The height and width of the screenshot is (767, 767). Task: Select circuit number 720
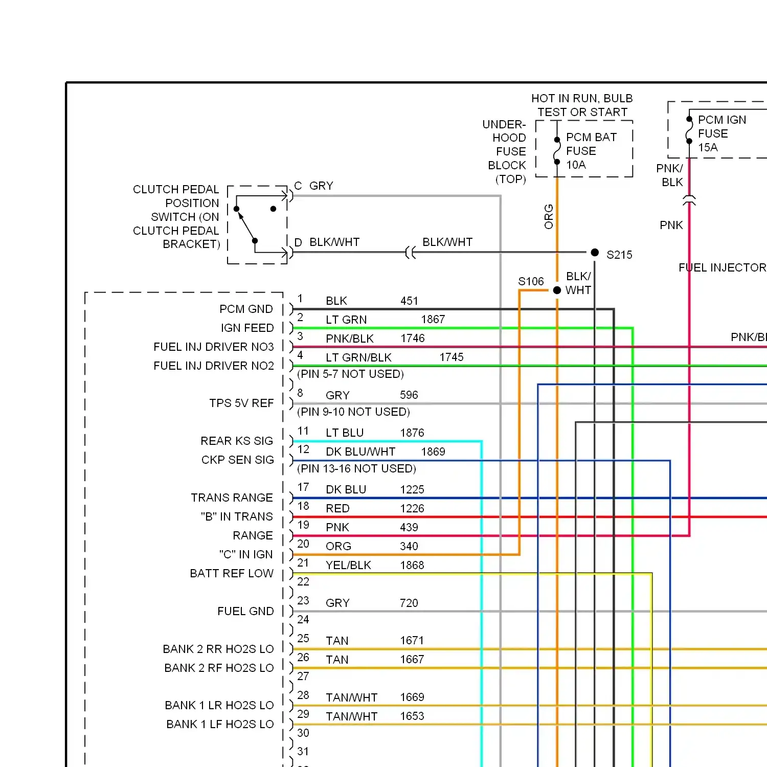pyautogui.click(x=409, y=603)
